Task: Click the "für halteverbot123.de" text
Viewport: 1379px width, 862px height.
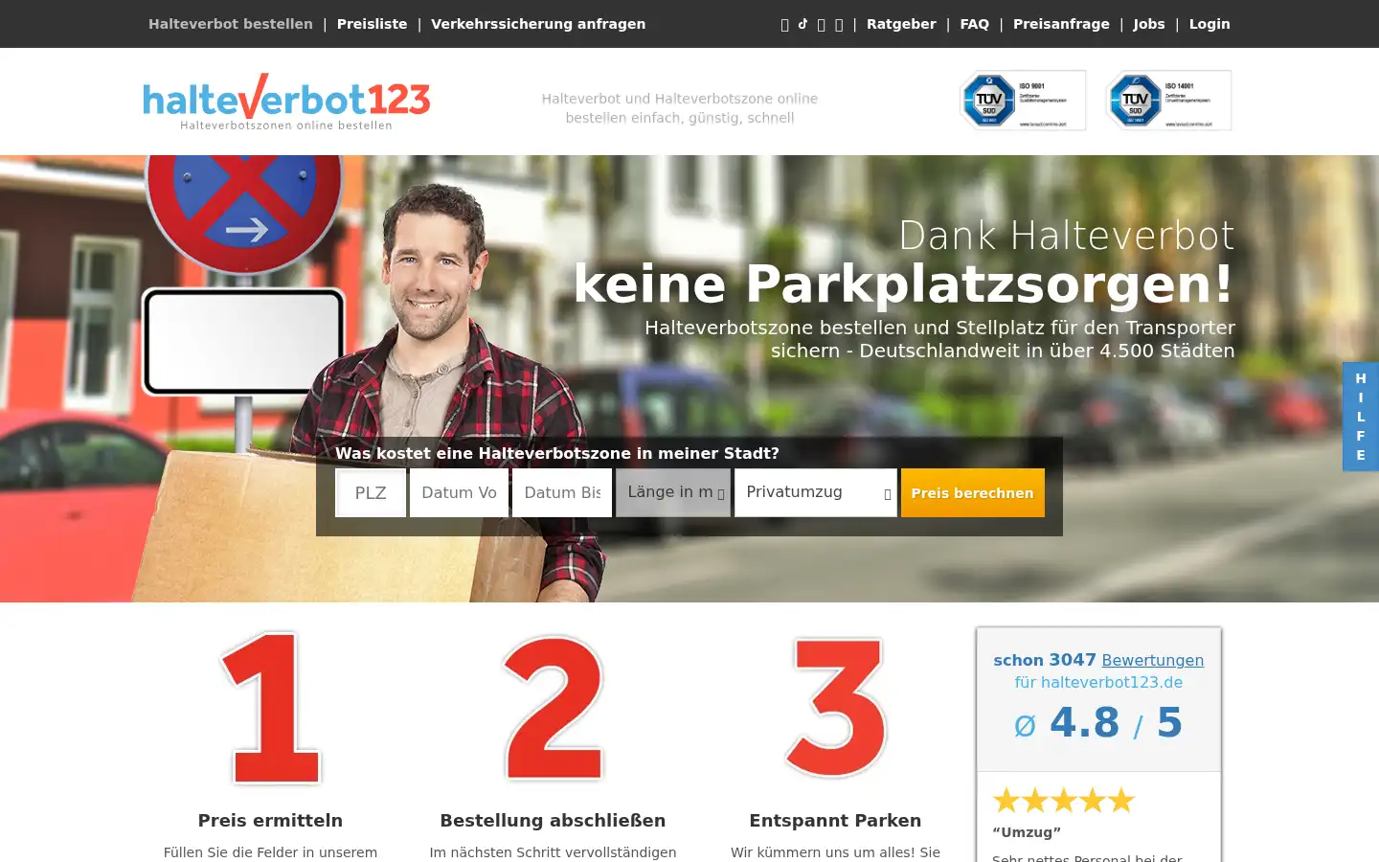Action: click(x=1098, y=682)
